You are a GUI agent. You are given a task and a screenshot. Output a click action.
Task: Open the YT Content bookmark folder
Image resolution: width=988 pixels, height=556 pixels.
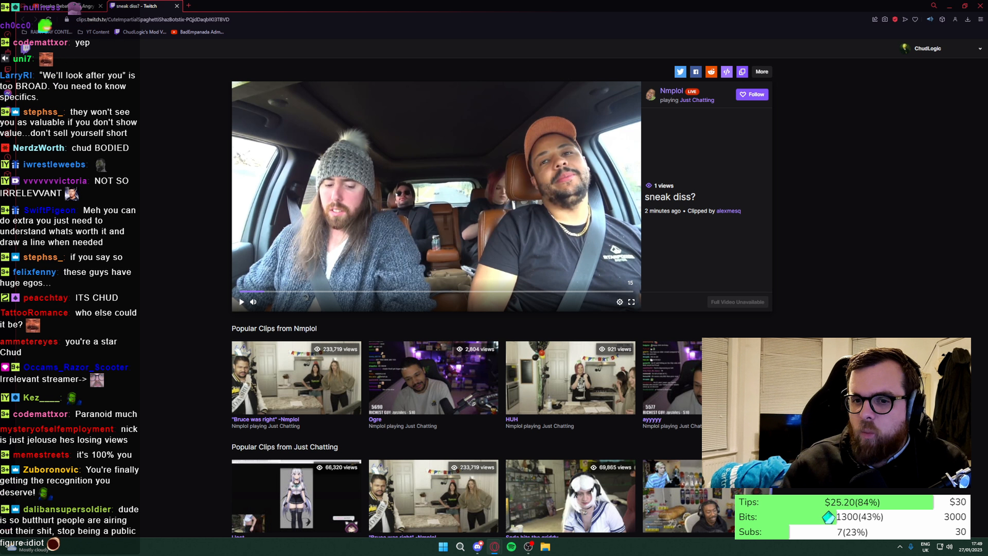(x=93, y=32)
